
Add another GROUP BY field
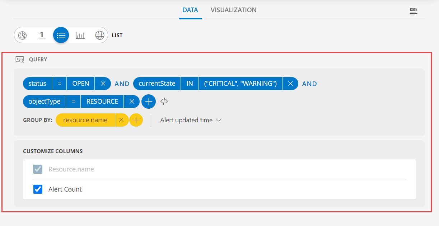136,120
